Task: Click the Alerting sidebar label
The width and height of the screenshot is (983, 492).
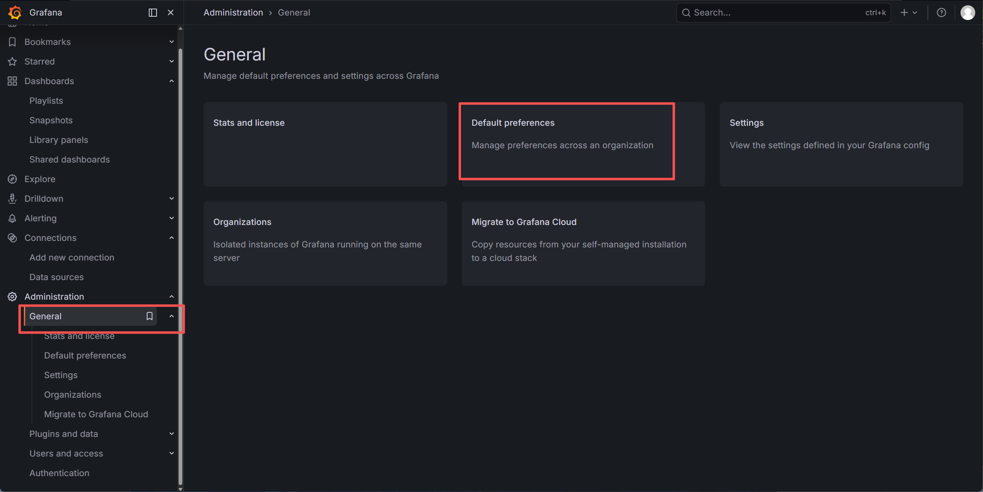Action: click(40, 218)
